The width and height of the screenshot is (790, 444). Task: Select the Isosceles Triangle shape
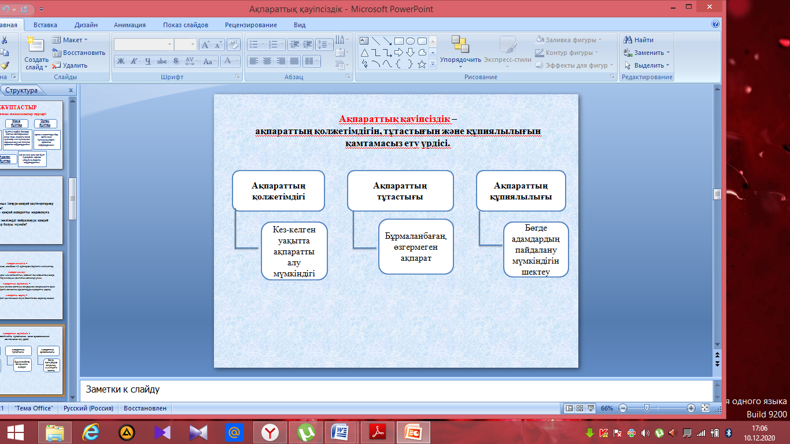point(364,53)
